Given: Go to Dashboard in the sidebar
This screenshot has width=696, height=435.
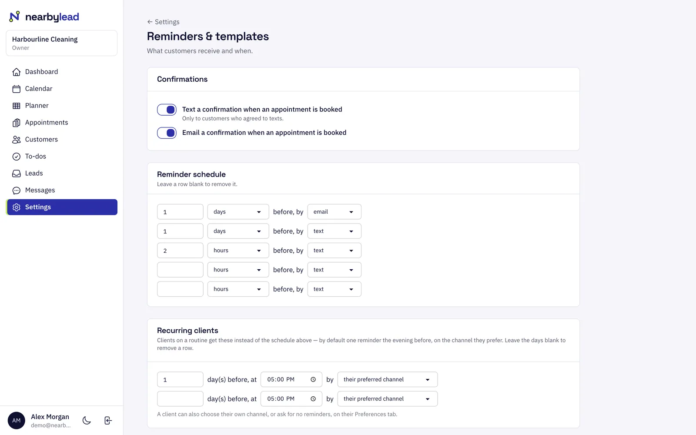Looking at the screenshot, I should tap(62, 72).
